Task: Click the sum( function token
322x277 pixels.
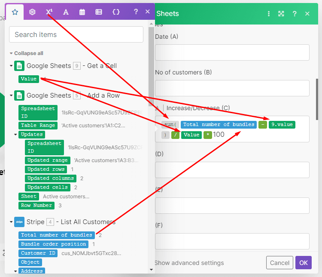Action: pos(170,125)
